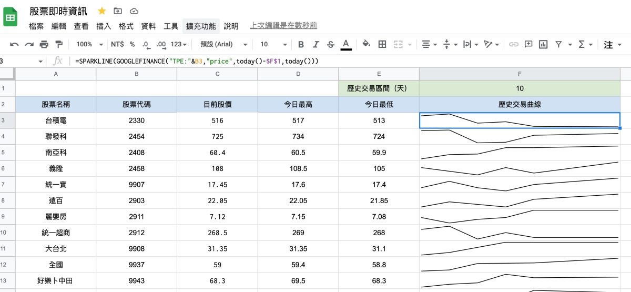Click the undo icon in toolbar
Viewport: 631px width, 292px height.
click(x=14, y=44)
